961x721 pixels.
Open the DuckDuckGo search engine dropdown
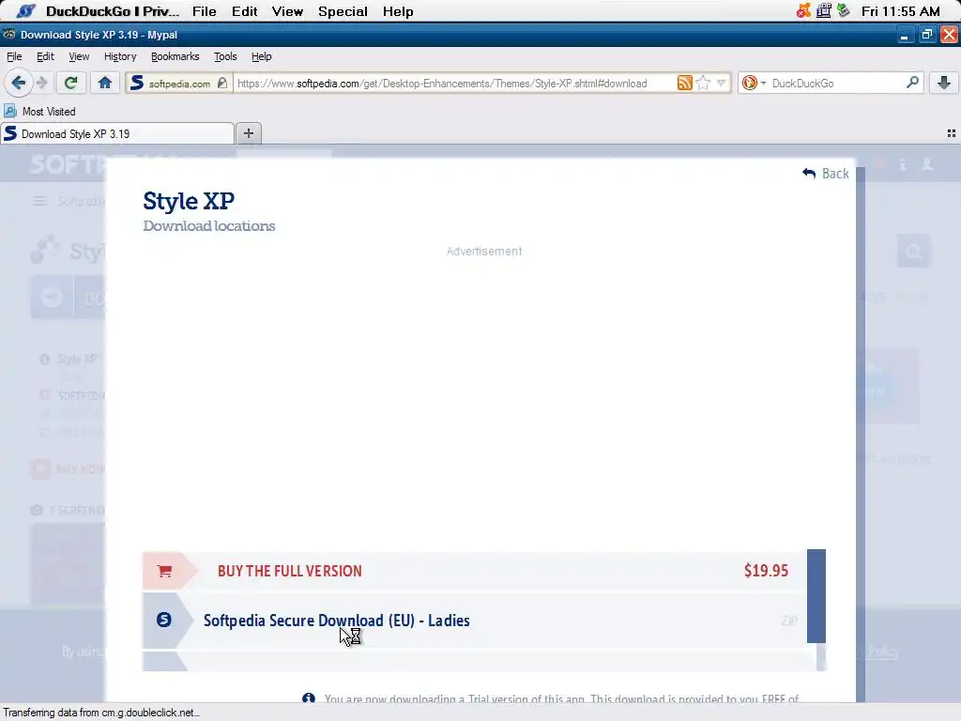click(754, 83)
